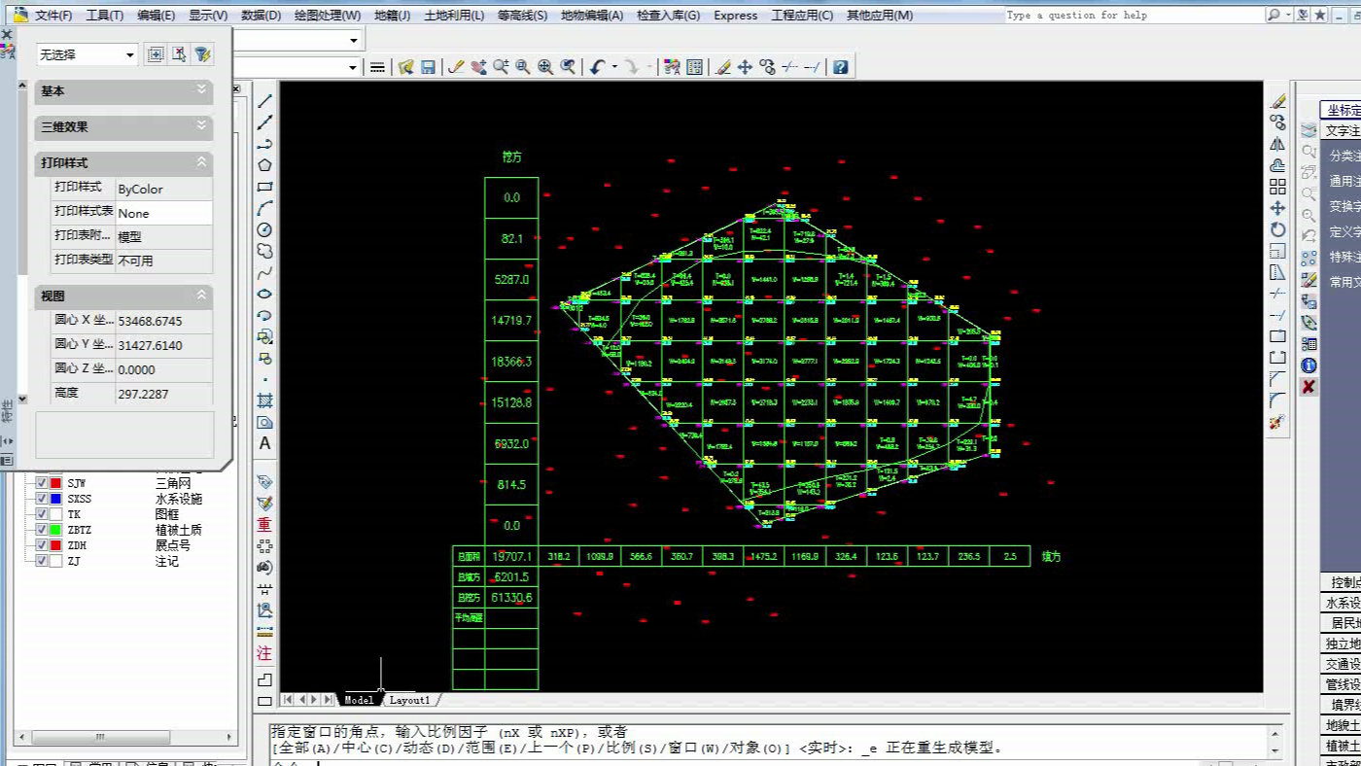
Task: Click the 水系设 category button on right
Action: tap(1342, 603)
